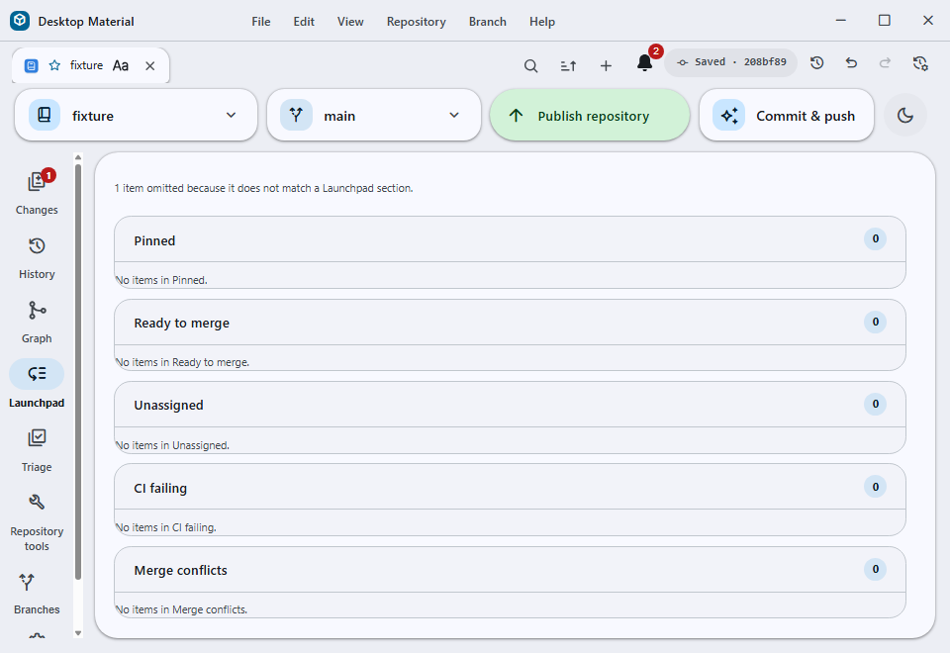Toggle dark mode moon button
950x653 pixels.
click(905, 115)
